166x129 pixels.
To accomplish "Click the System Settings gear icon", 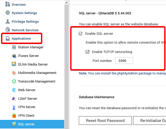I will pos(8,13).
